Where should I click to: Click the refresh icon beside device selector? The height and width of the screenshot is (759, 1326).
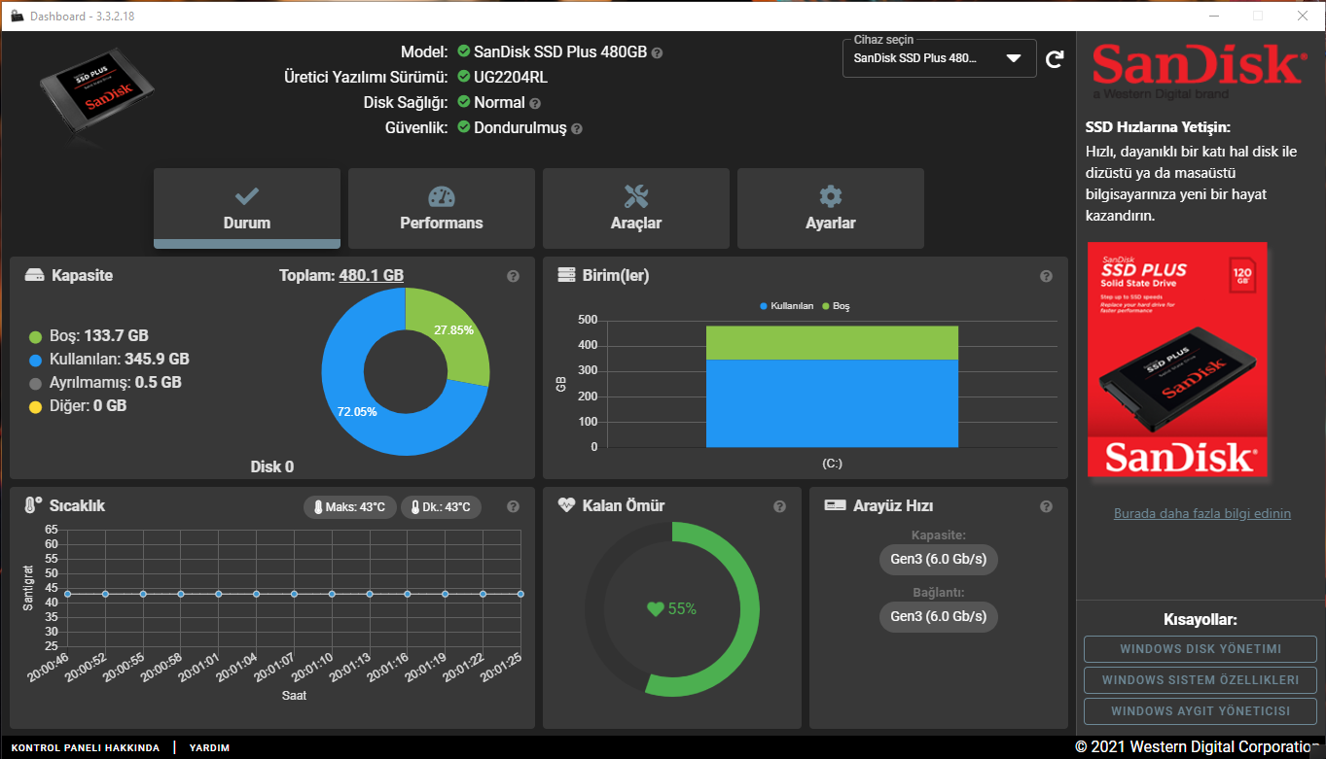pyautogui.click(x=1055, y=59)
